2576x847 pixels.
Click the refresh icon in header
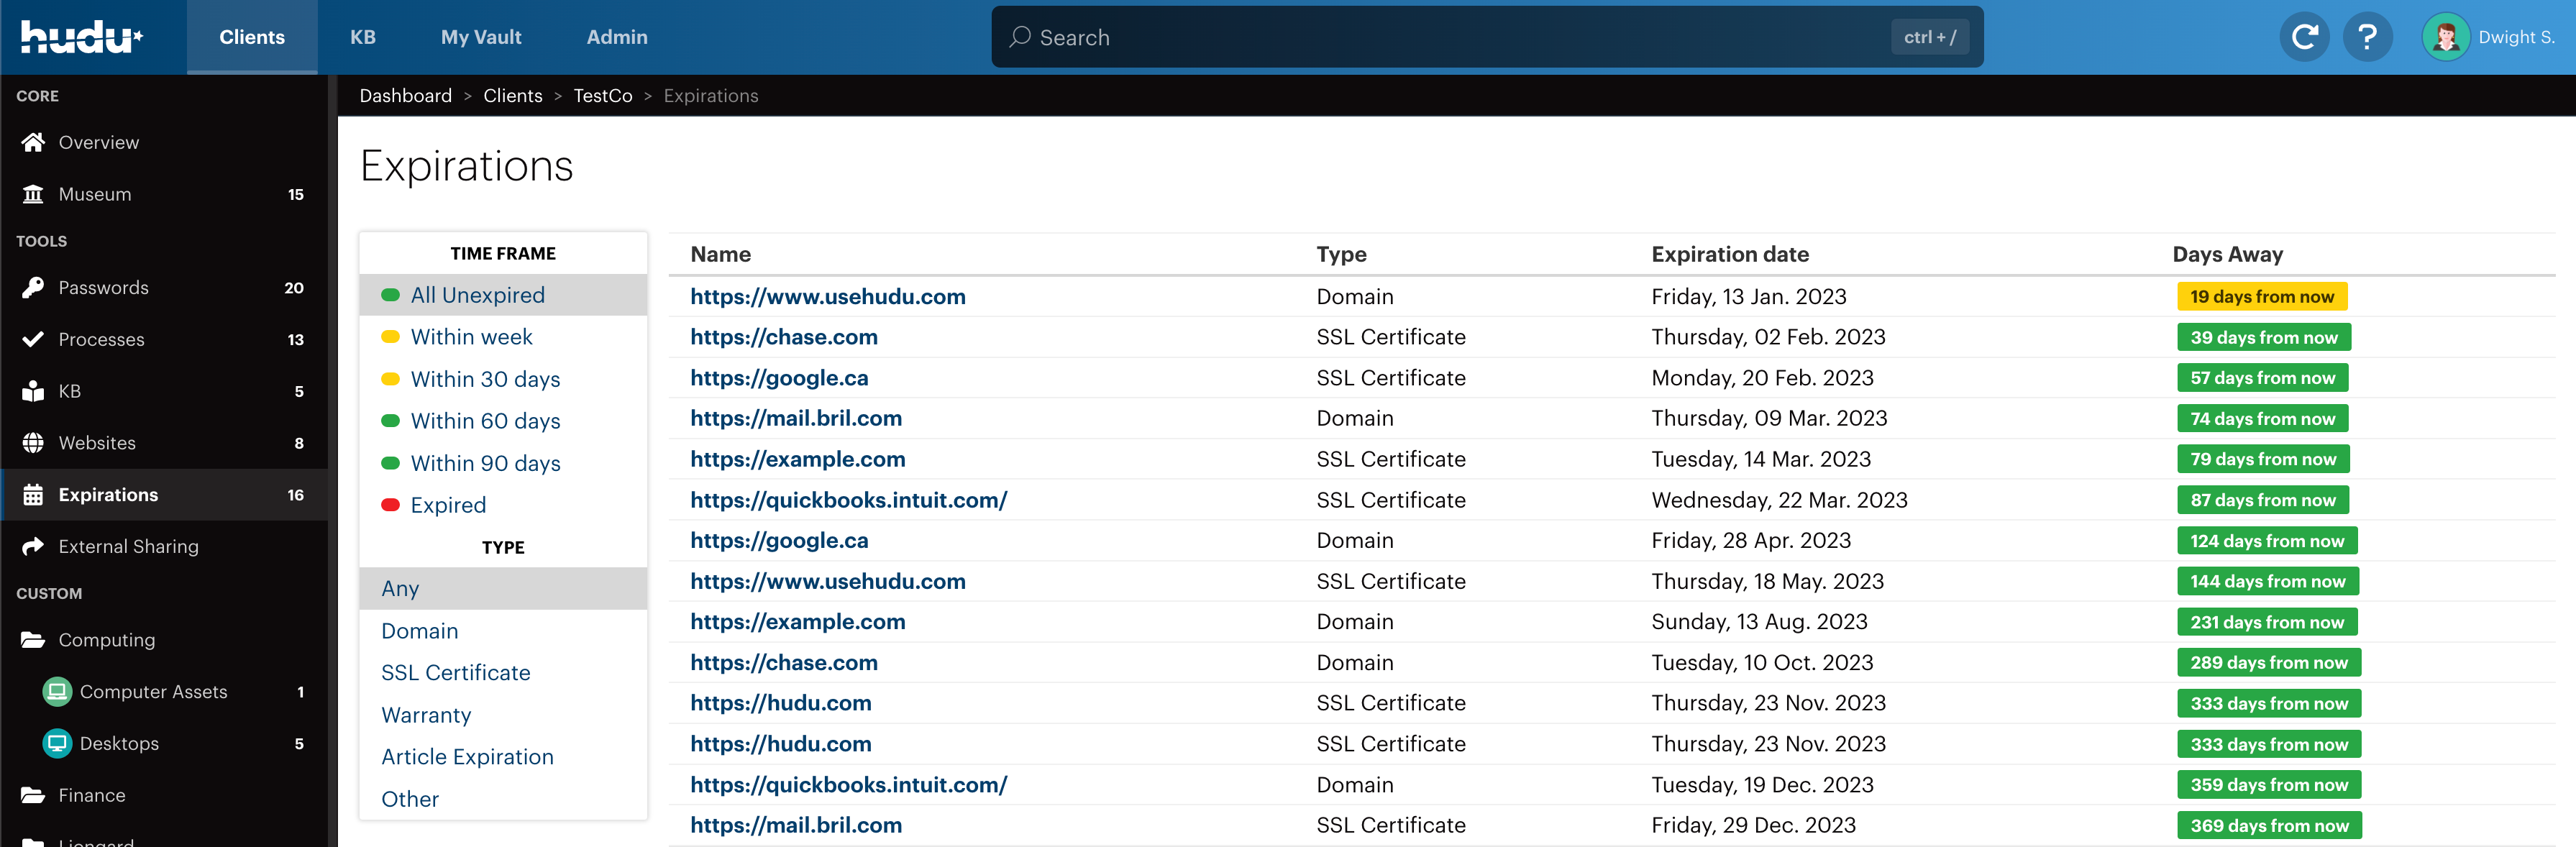pyautogui.click(x=2304, y=37)
